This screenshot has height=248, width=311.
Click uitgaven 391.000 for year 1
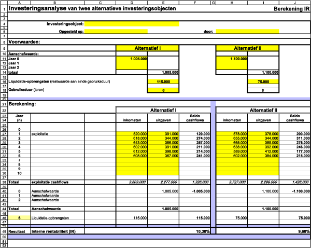coord(163,134)
